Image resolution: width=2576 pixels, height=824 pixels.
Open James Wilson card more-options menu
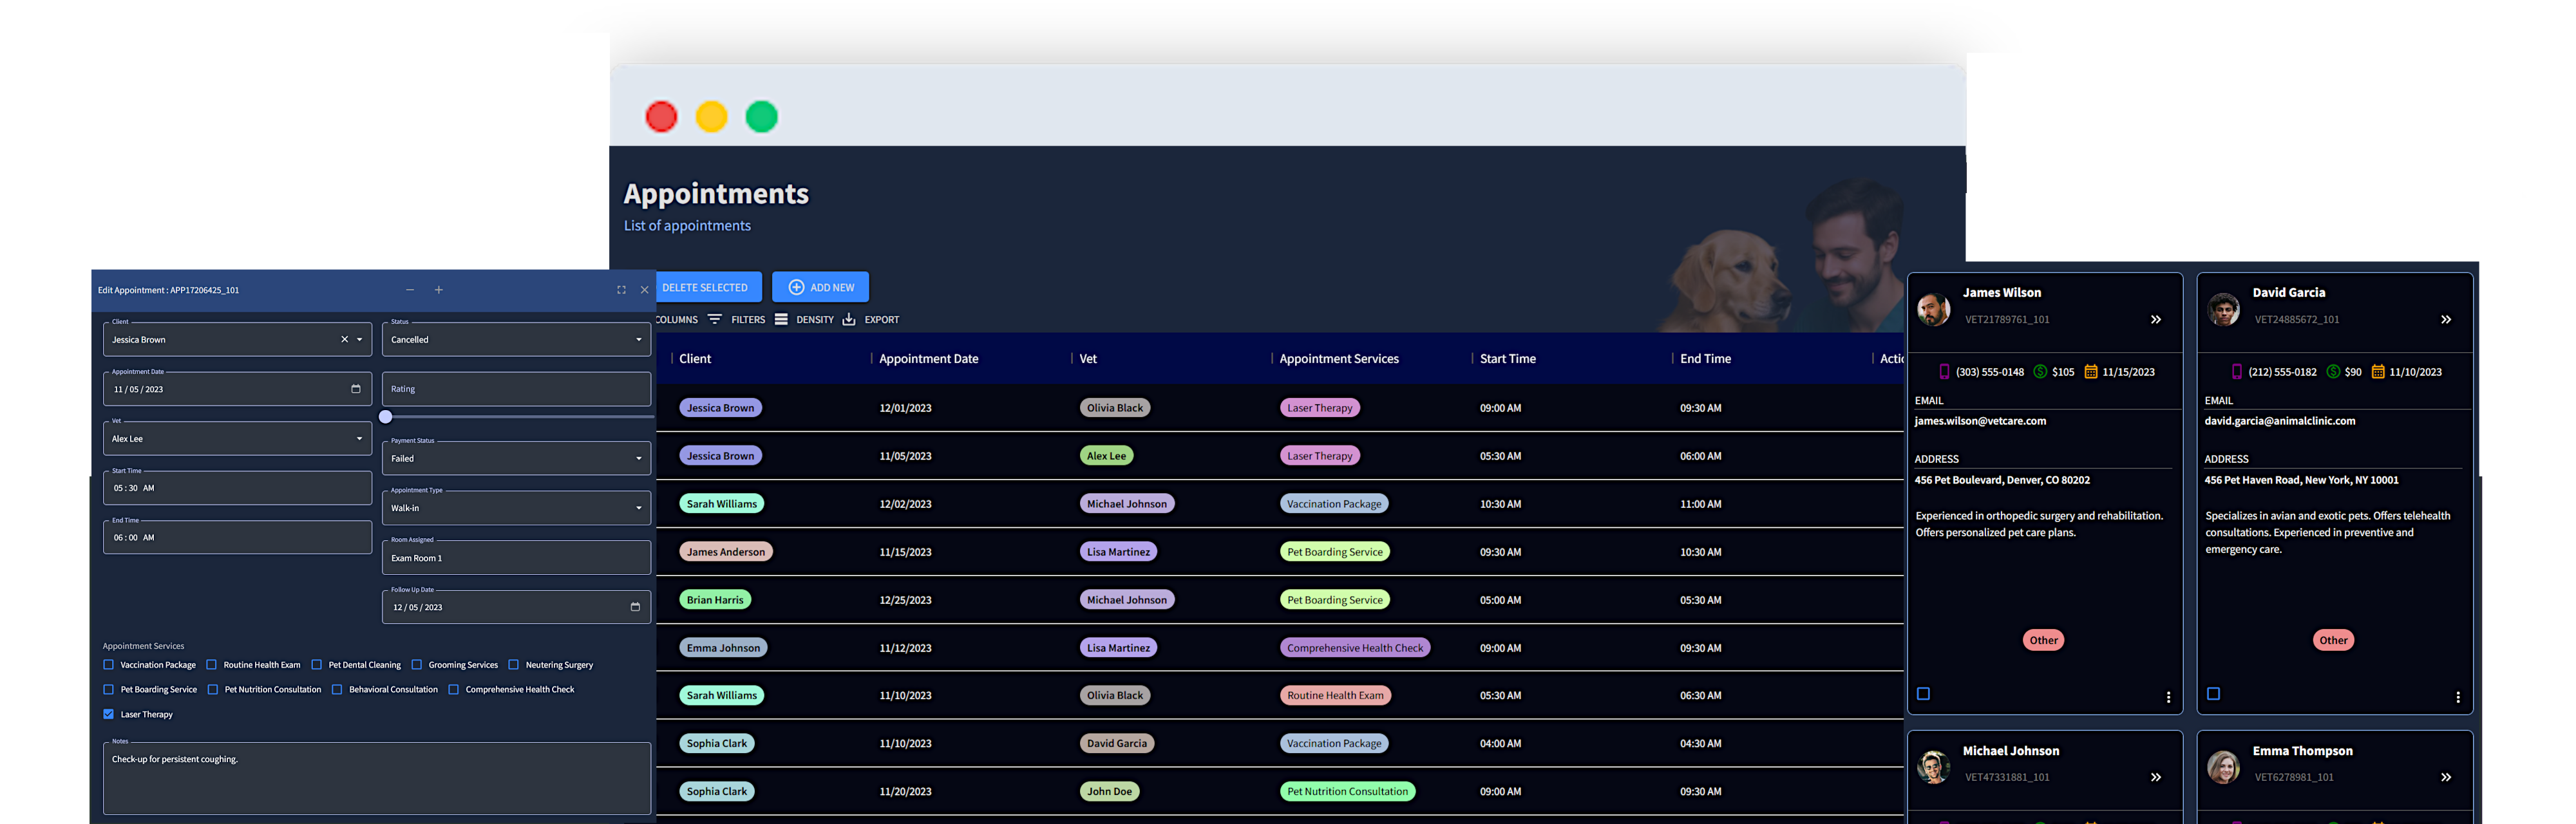2168,697
